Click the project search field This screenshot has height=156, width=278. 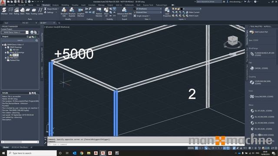tap(20, 40)
